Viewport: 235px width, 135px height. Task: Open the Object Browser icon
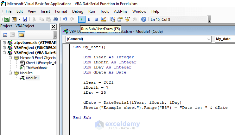click(127, 19)
